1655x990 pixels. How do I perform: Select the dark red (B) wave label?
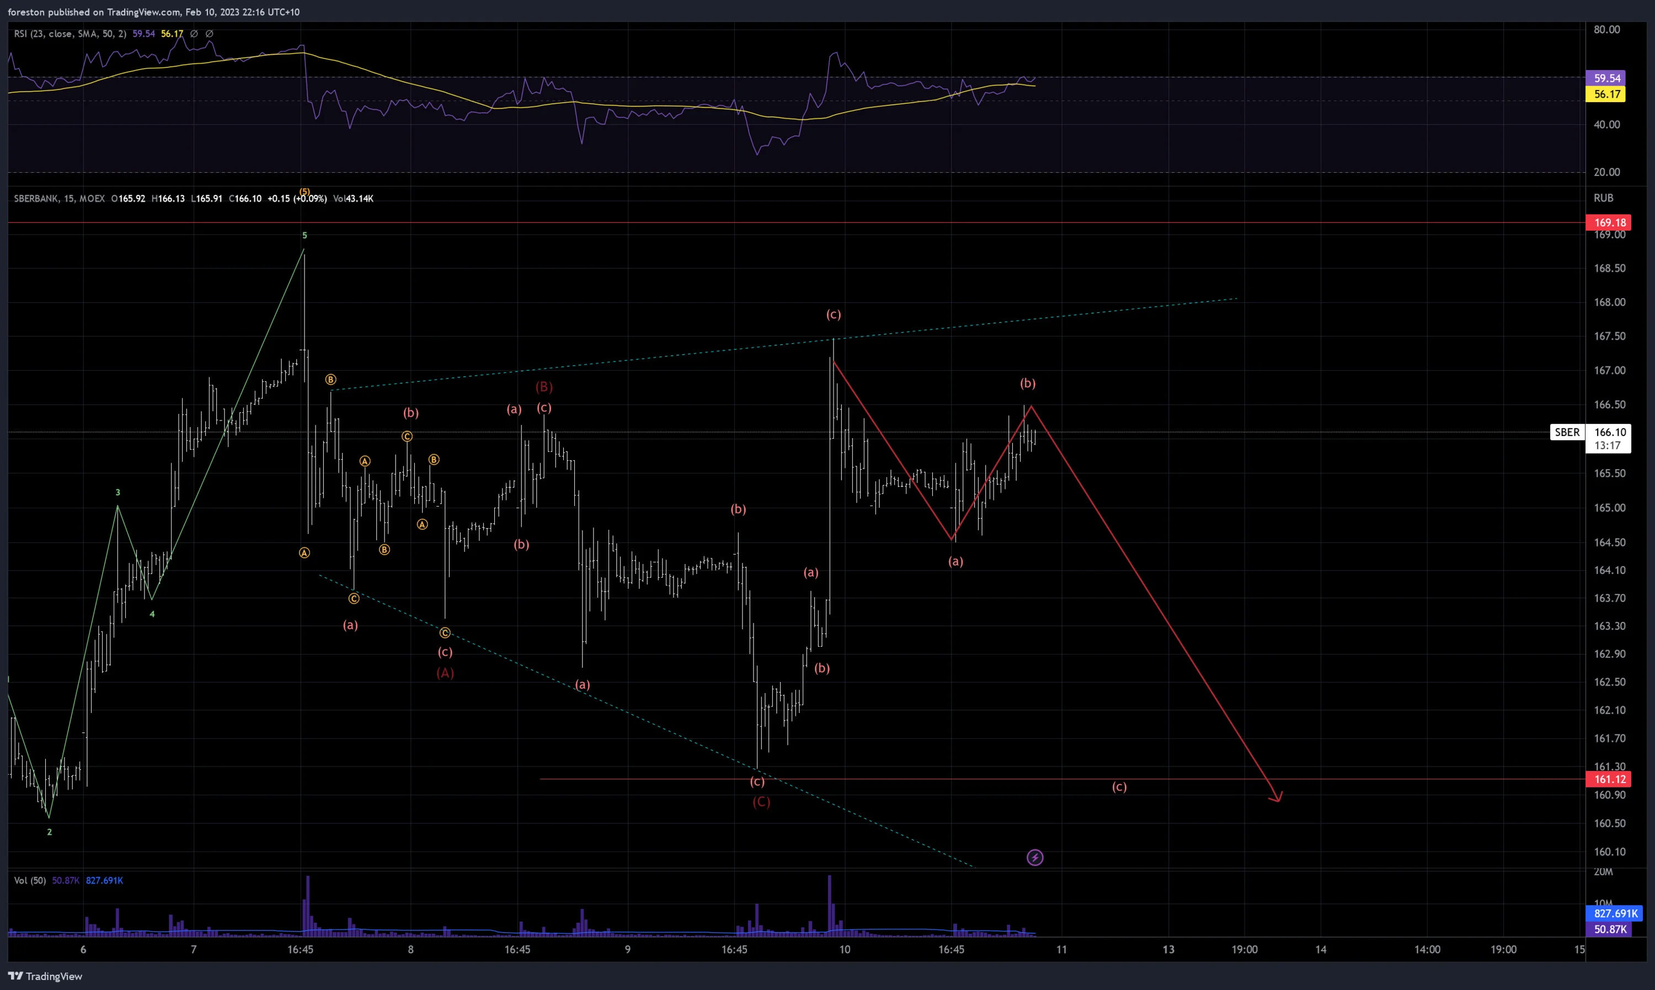[x=544, y=387]
